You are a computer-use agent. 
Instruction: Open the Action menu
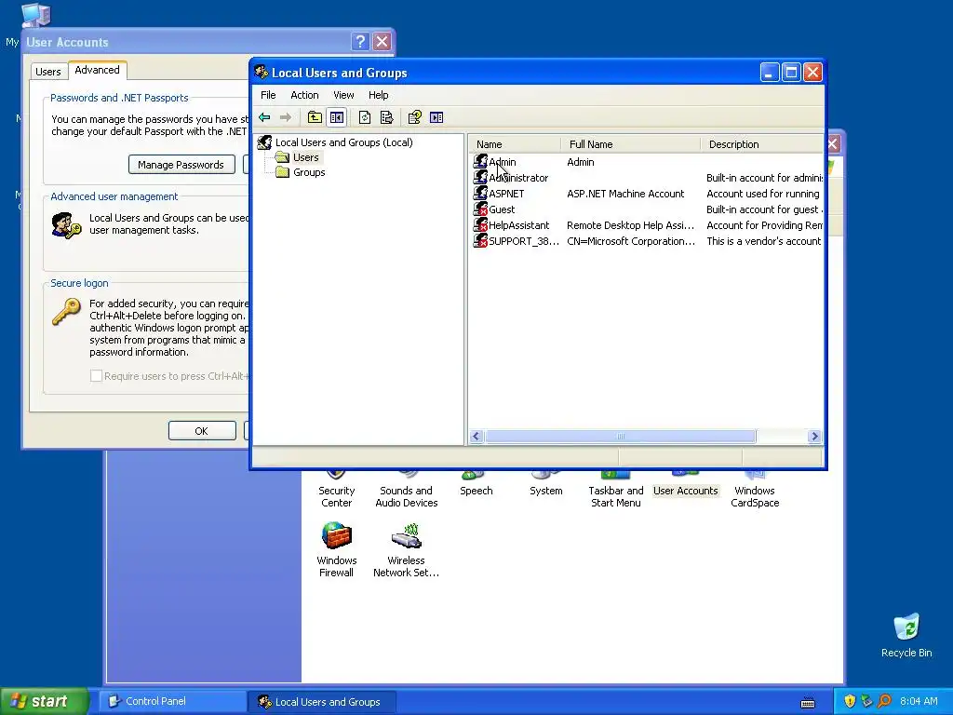(304, 96)
